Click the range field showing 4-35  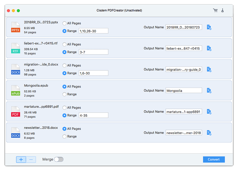click(x=93, y=115)
